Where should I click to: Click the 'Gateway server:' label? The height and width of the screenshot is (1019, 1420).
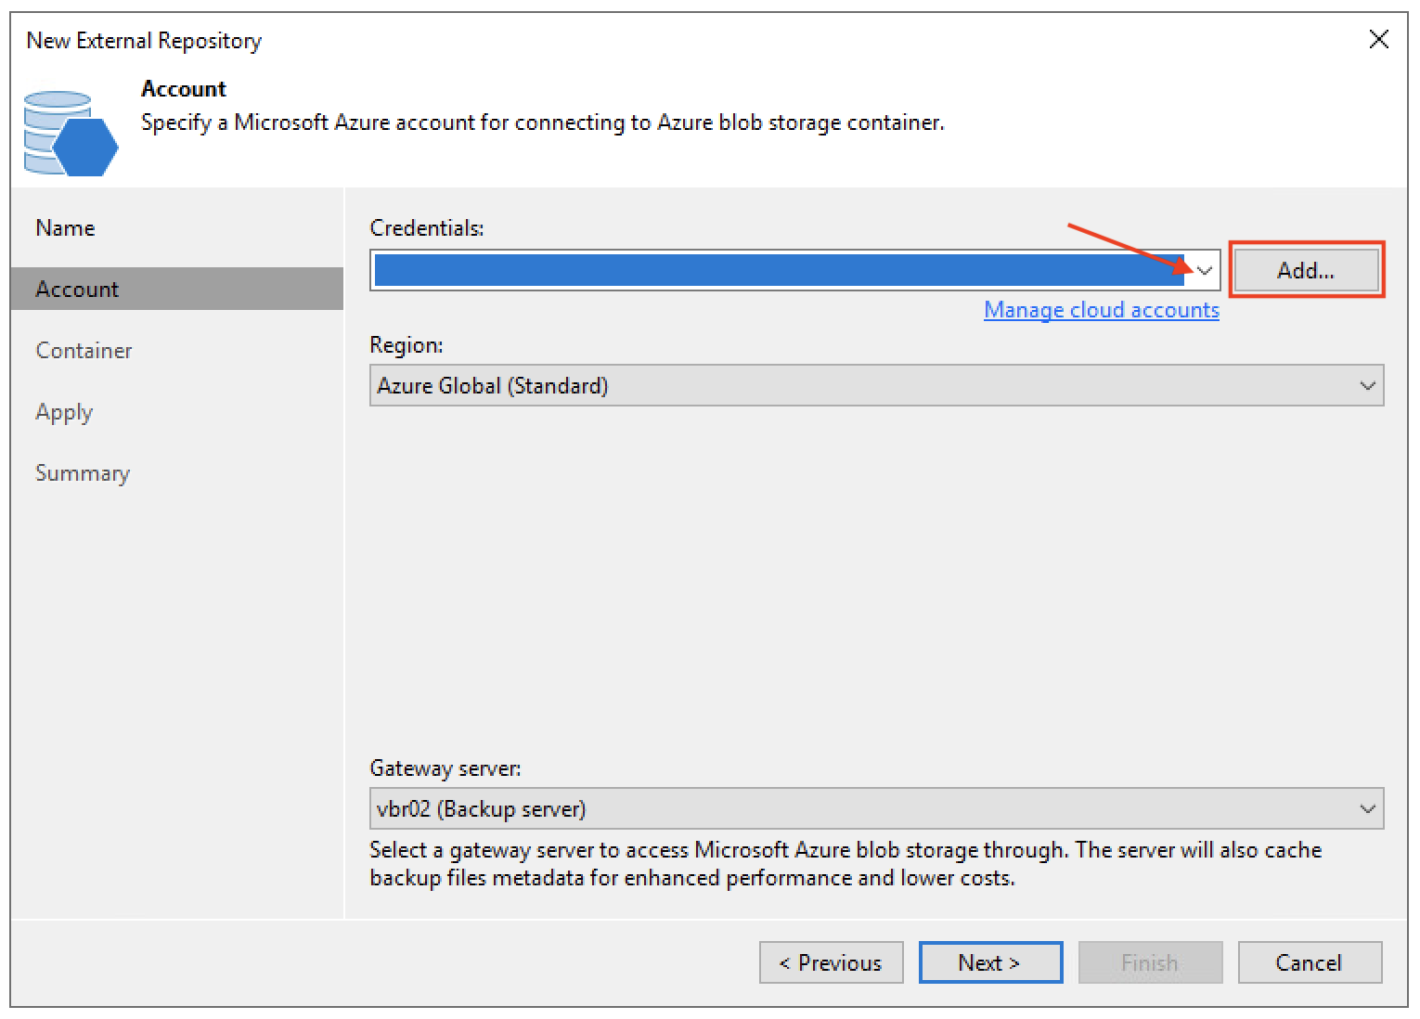coord(445,768)
